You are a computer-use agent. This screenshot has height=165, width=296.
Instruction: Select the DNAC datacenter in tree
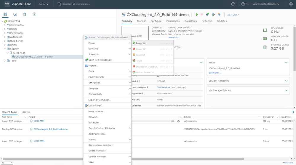click(13, 45)
